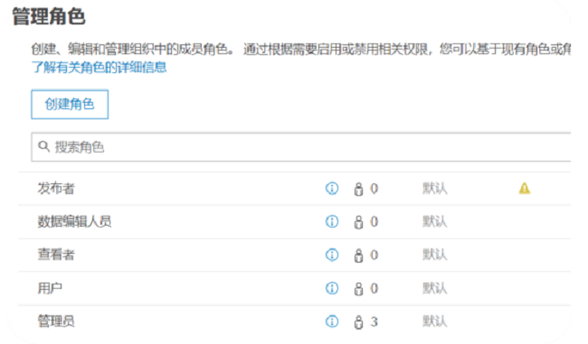This screenshot has width=588, height=344.
Task: Click the member count 0 for 数据编辑人员
Action: pos(374,221)
